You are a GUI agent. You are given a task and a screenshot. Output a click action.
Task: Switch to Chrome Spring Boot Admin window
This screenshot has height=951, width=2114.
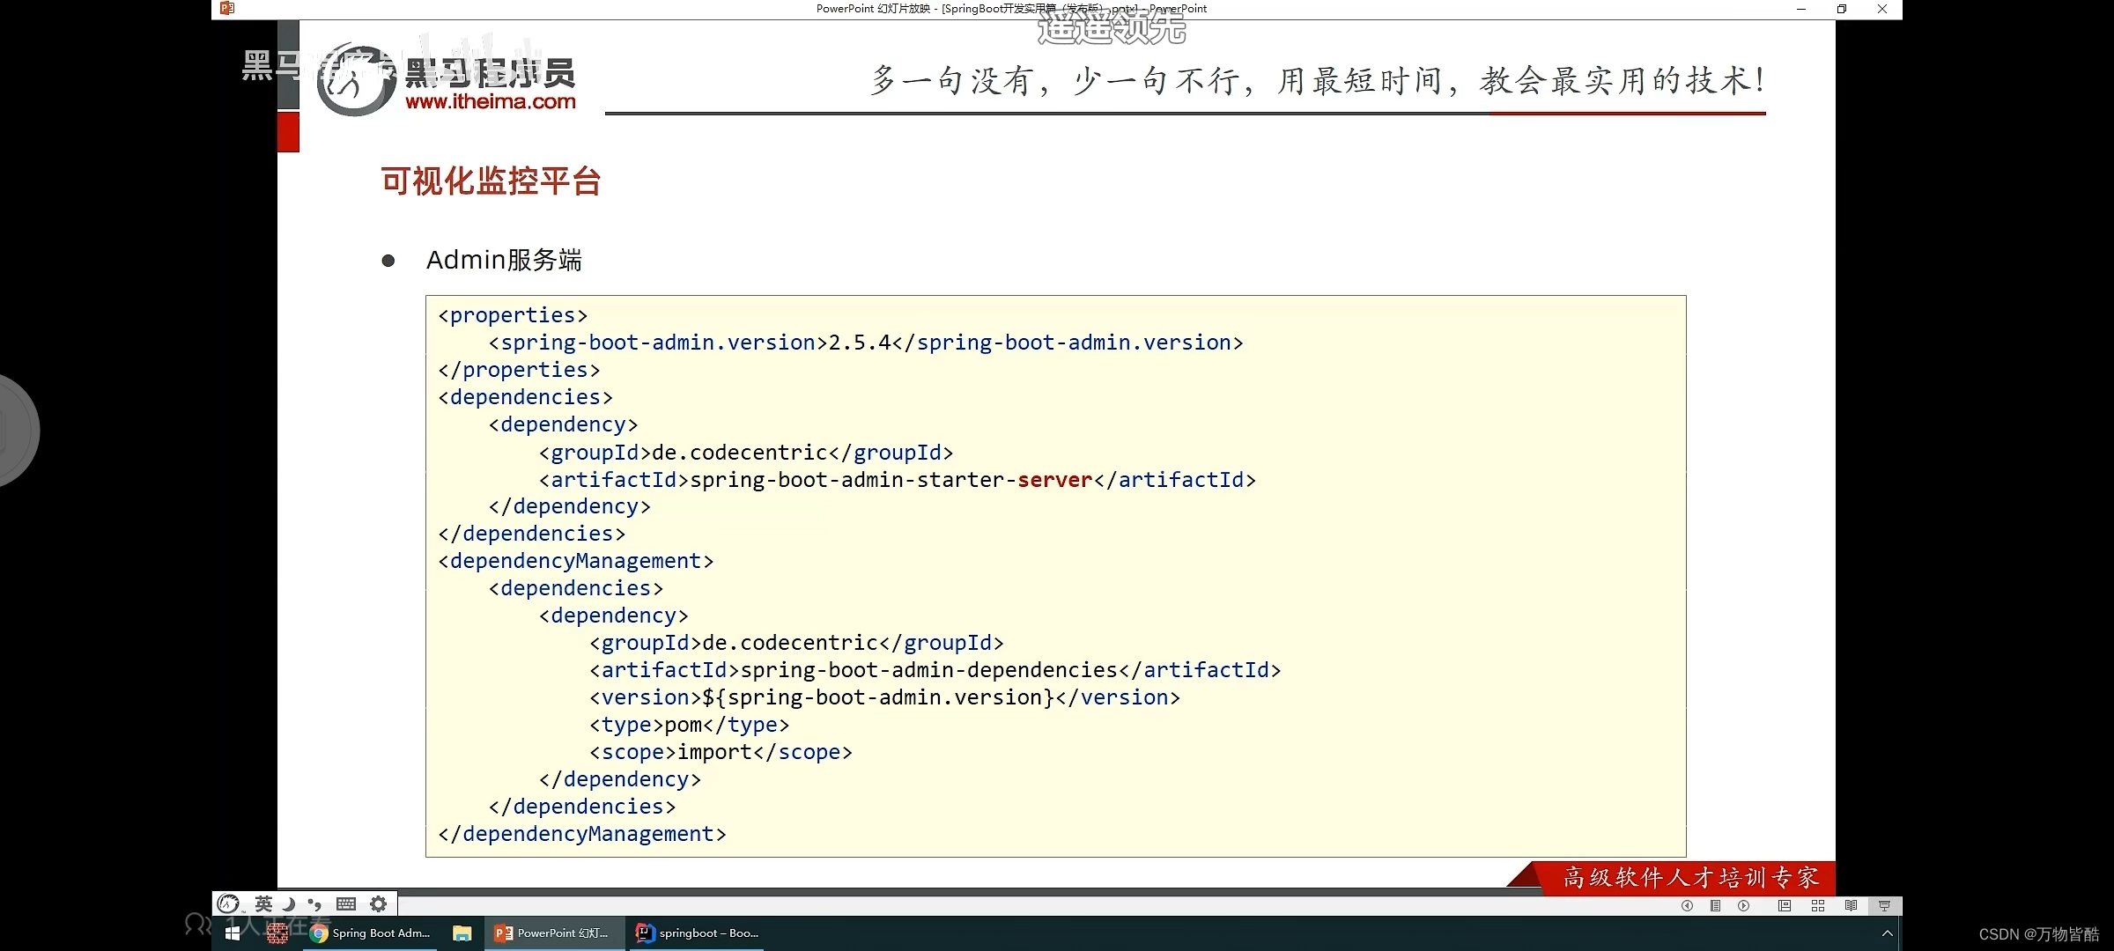[371, 933]
